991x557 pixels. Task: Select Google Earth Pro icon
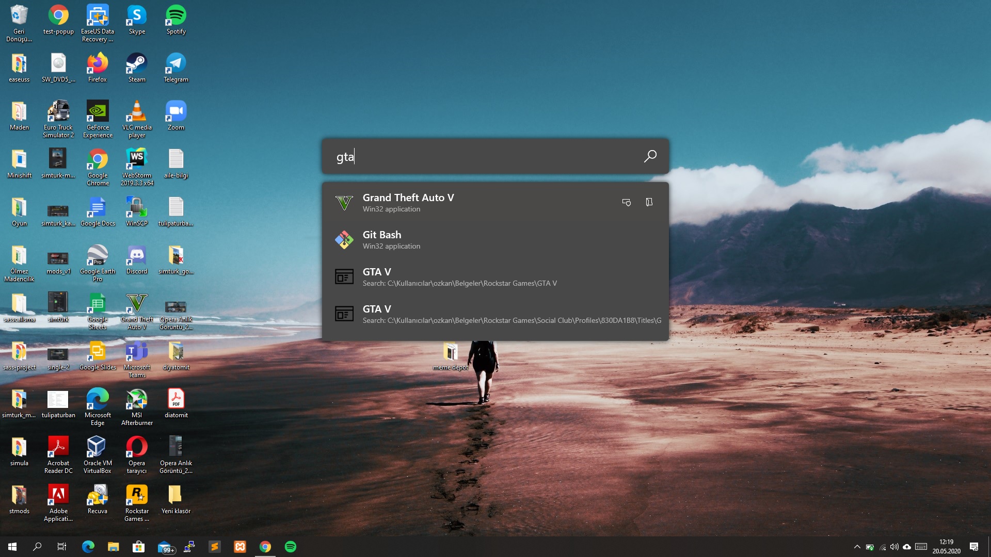point(98,264)
